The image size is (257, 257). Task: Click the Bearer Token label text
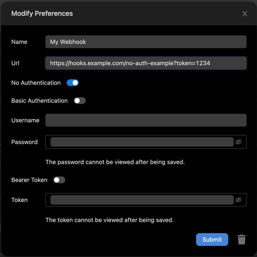pyautogui.click(x=29, y=180)
